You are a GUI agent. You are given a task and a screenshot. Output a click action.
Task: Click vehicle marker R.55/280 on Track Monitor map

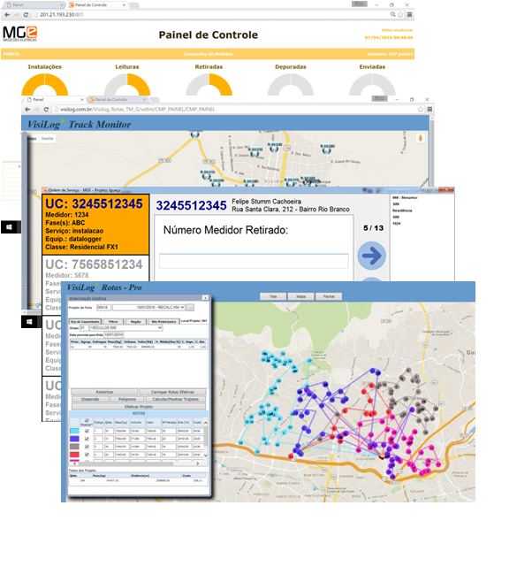326,149
